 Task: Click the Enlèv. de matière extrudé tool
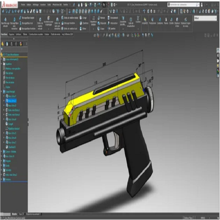coord(40,23)
